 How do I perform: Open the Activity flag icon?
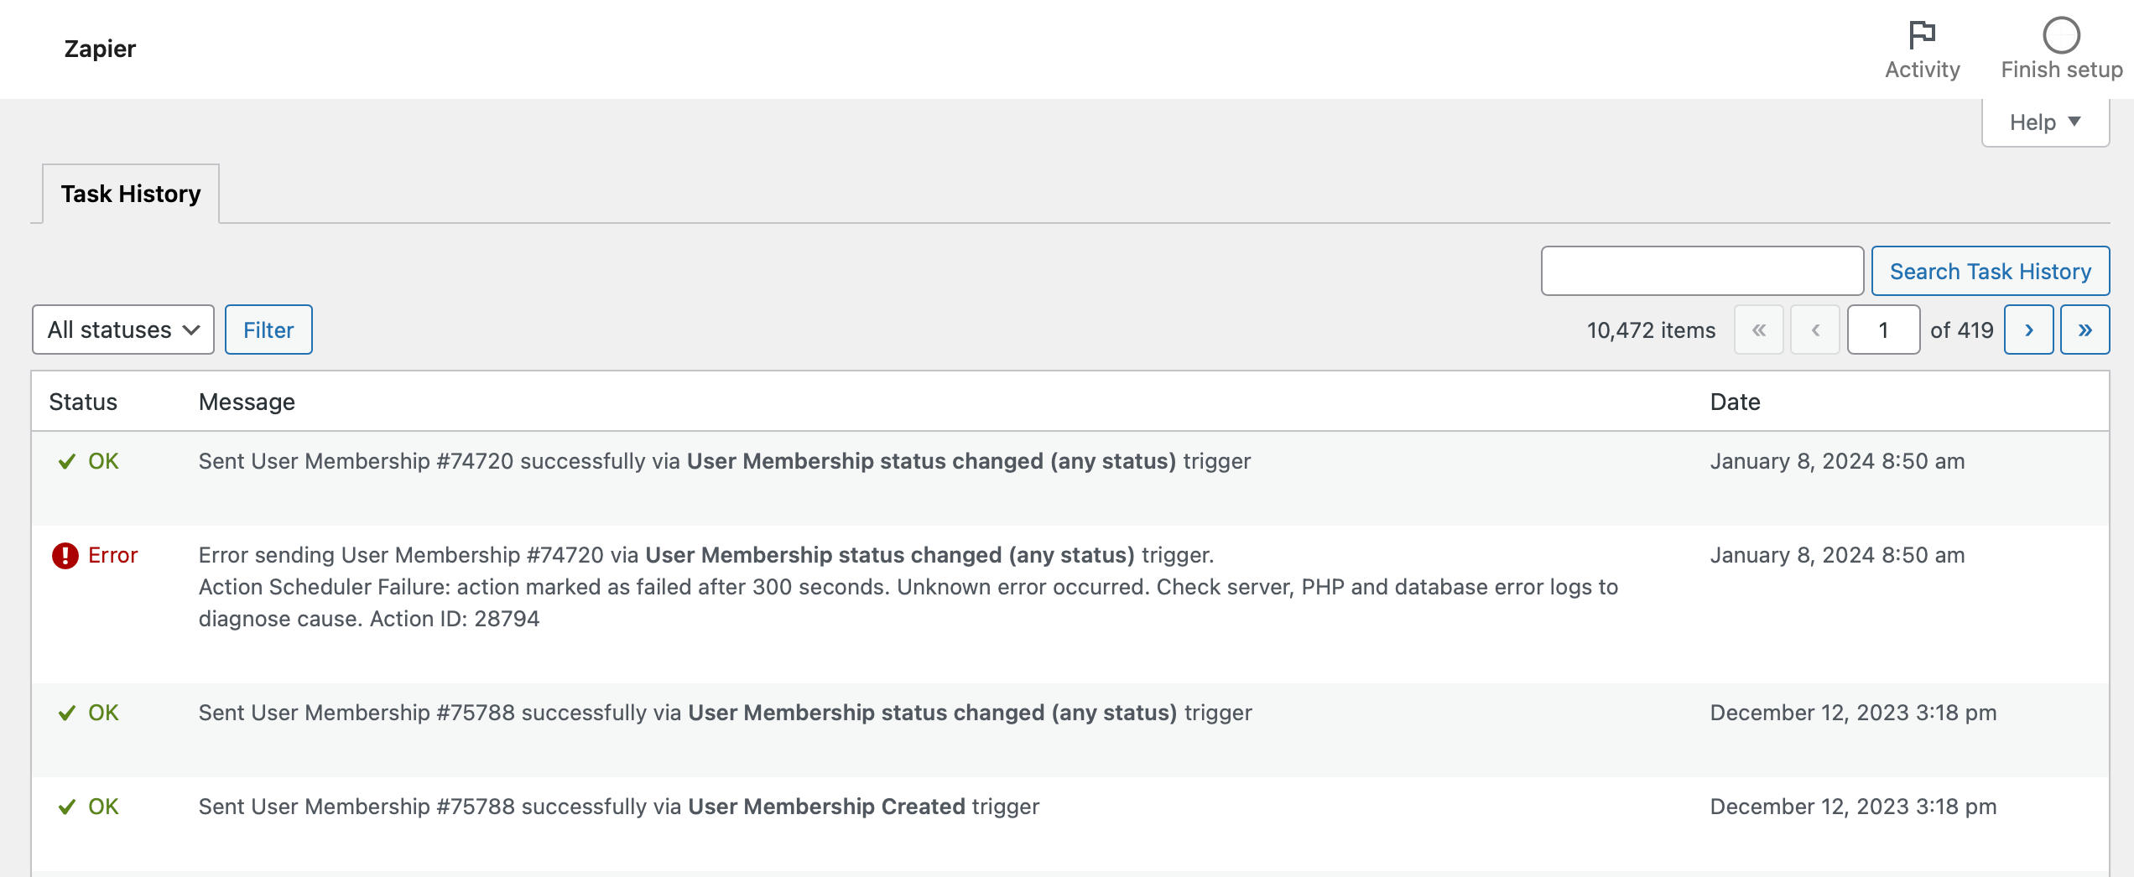tap(1922, 35)
